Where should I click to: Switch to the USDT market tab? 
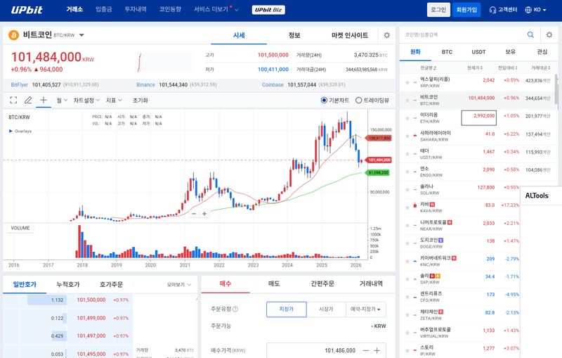478,52
